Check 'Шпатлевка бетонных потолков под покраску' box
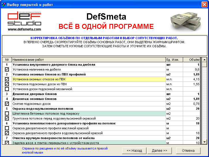 point(7,114)
